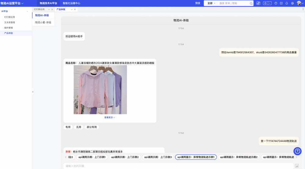Click the search magnifier icon
305x169 pixels.
(251, 3)
